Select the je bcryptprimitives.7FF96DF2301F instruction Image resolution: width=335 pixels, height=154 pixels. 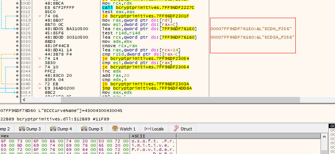[x=146, y=16]
